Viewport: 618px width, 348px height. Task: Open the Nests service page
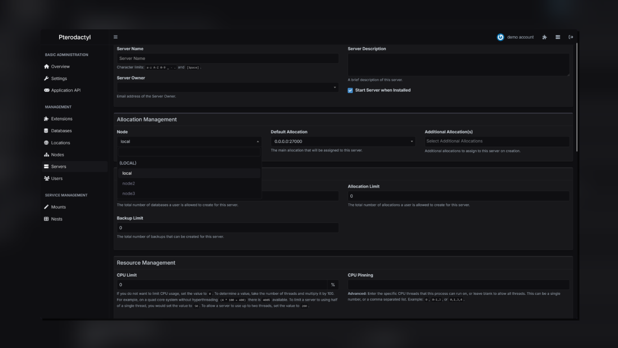point(57,219)
